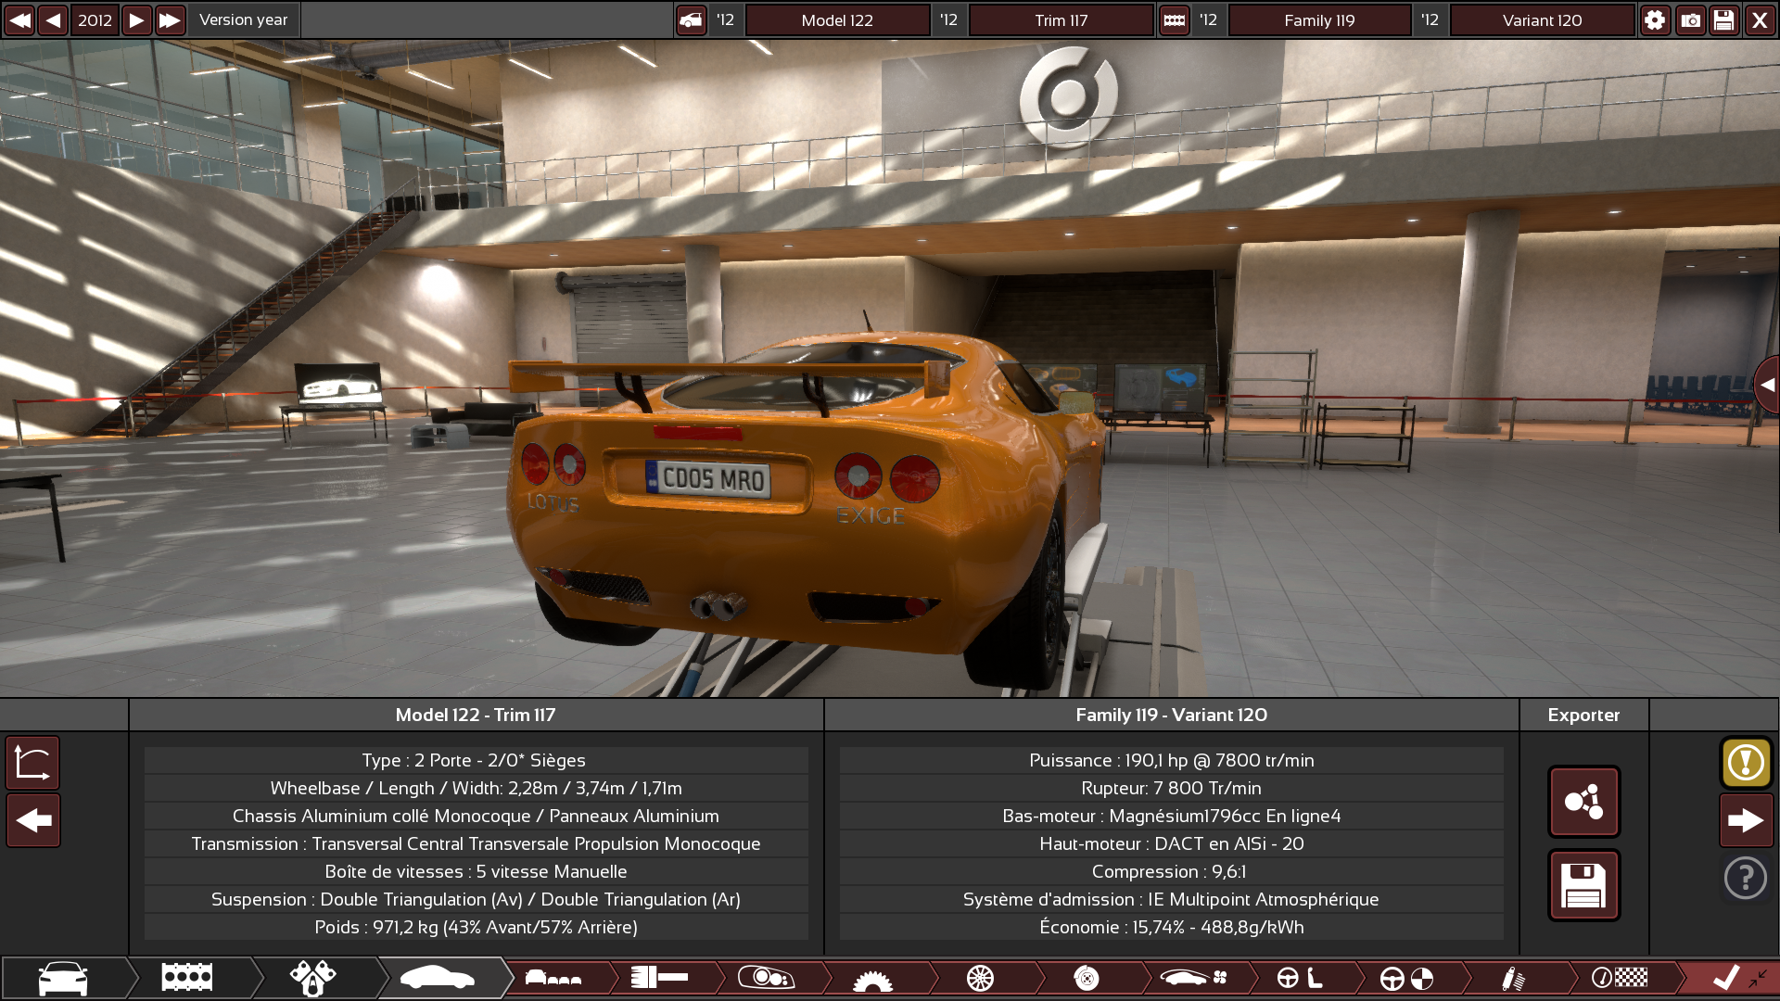Click the car model icon in top bar
Screen dimensions: 1780x1001
click(691, 19)
